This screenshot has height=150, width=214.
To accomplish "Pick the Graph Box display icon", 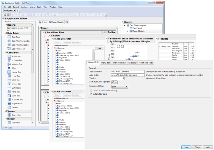I will coord(9,122).
